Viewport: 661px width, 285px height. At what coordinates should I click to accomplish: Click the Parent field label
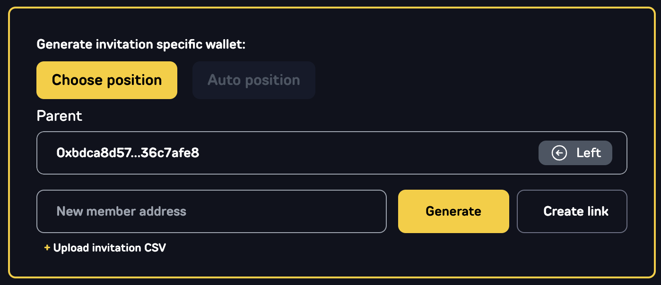click(x=59, y=116)
